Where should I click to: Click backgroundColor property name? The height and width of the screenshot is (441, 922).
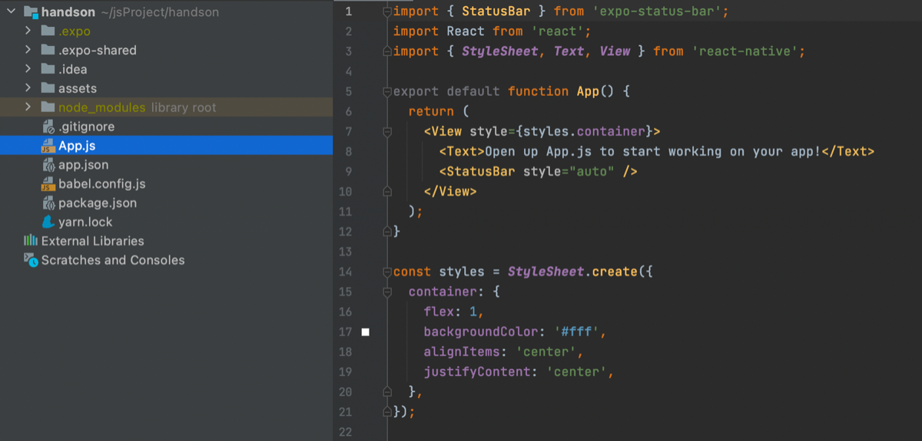pos(480,332)
